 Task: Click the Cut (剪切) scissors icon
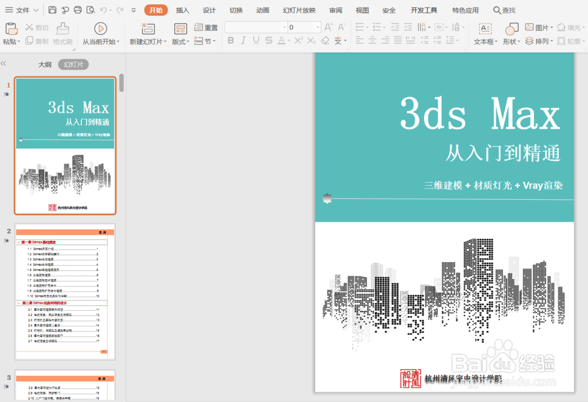tap(29, 28)
